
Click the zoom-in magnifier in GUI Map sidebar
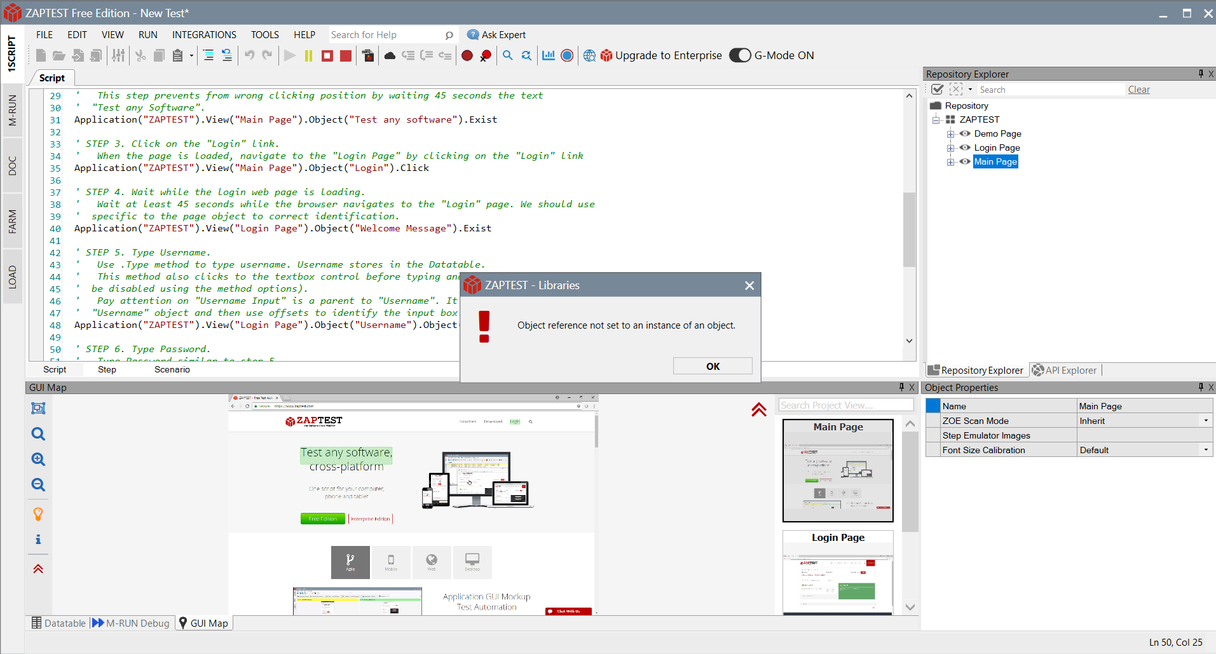(x=38, y=460)
